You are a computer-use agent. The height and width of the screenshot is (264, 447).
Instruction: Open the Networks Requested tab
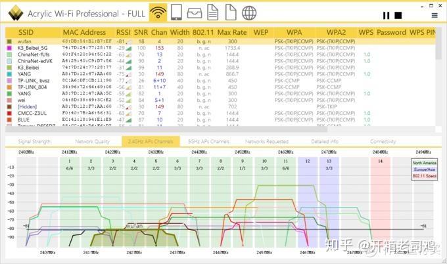tap(267, 142)
